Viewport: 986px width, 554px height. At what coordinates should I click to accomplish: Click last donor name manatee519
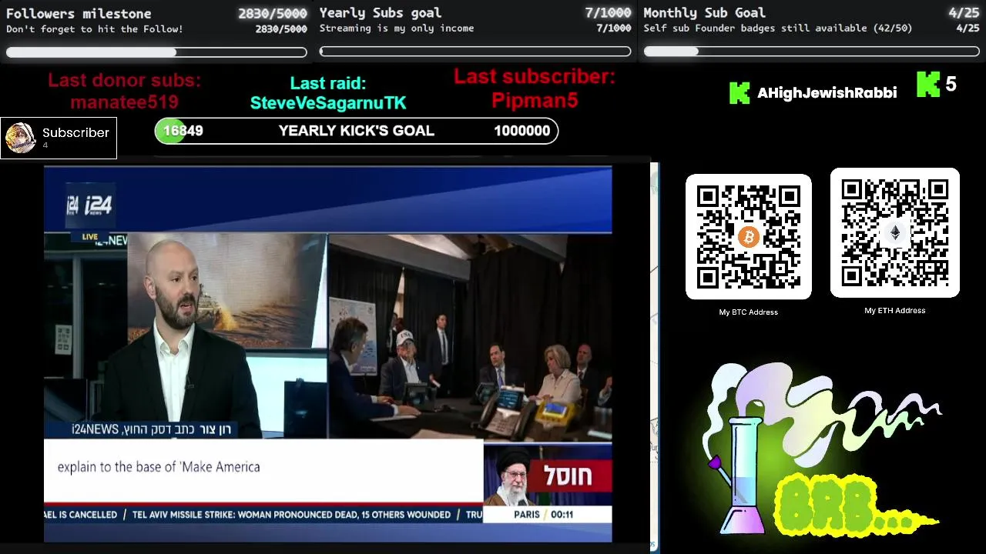[124, 102]
